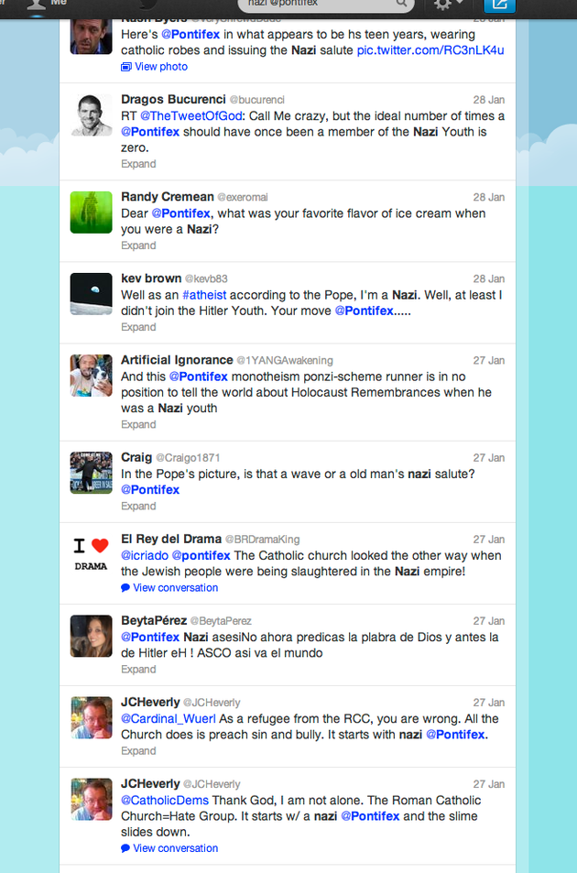Click the @Cardinal_Wuerl mention

click(x=168, y=719)
